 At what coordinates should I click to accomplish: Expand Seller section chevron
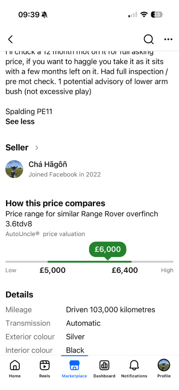point(37,148)
